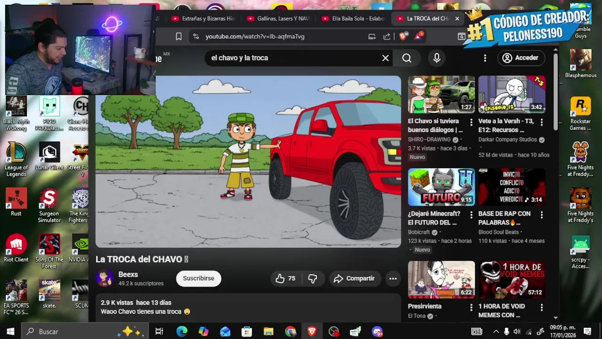Open more actions ellipsis under video

(x=393, y=278)
